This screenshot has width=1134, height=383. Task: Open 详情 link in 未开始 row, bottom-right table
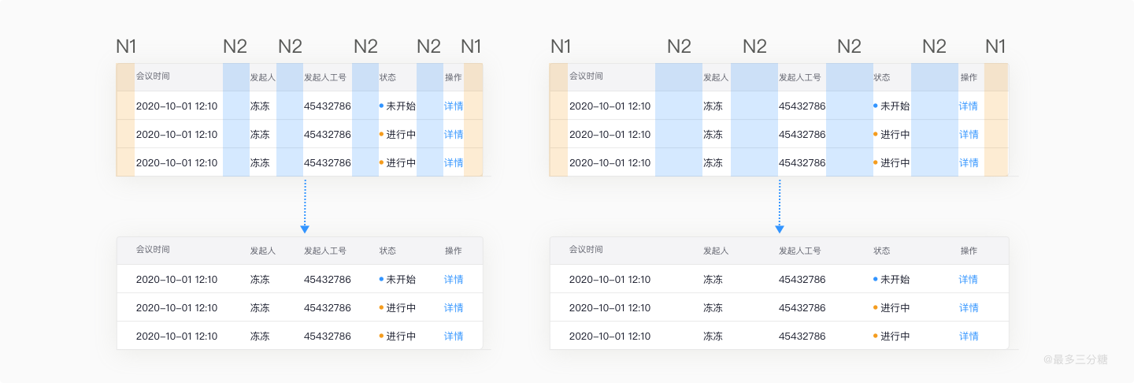coord(968,279)
